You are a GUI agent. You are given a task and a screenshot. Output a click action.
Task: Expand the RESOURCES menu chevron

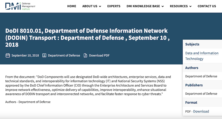point(190,6)
